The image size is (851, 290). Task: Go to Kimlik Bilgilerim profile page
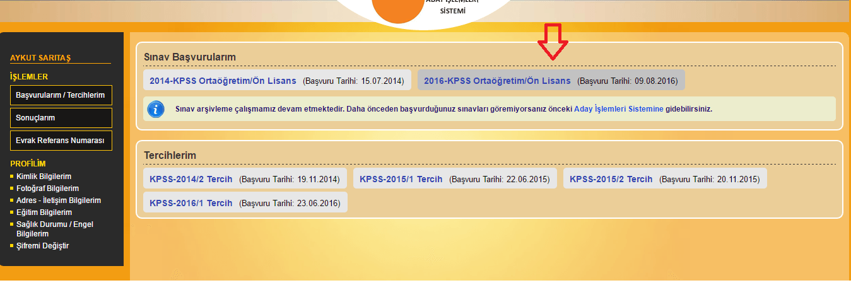coord(44,177)
